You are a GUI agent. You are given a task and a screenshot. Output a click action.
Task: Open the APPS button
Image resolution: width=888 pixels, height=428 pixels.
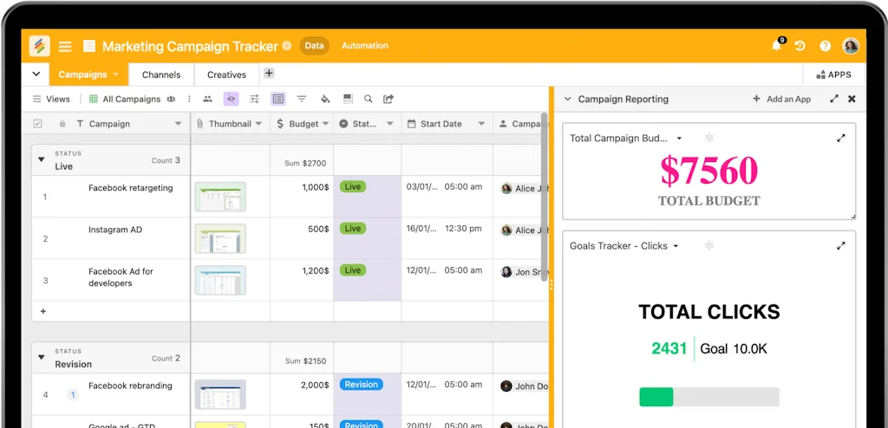[x=833, y=75]
